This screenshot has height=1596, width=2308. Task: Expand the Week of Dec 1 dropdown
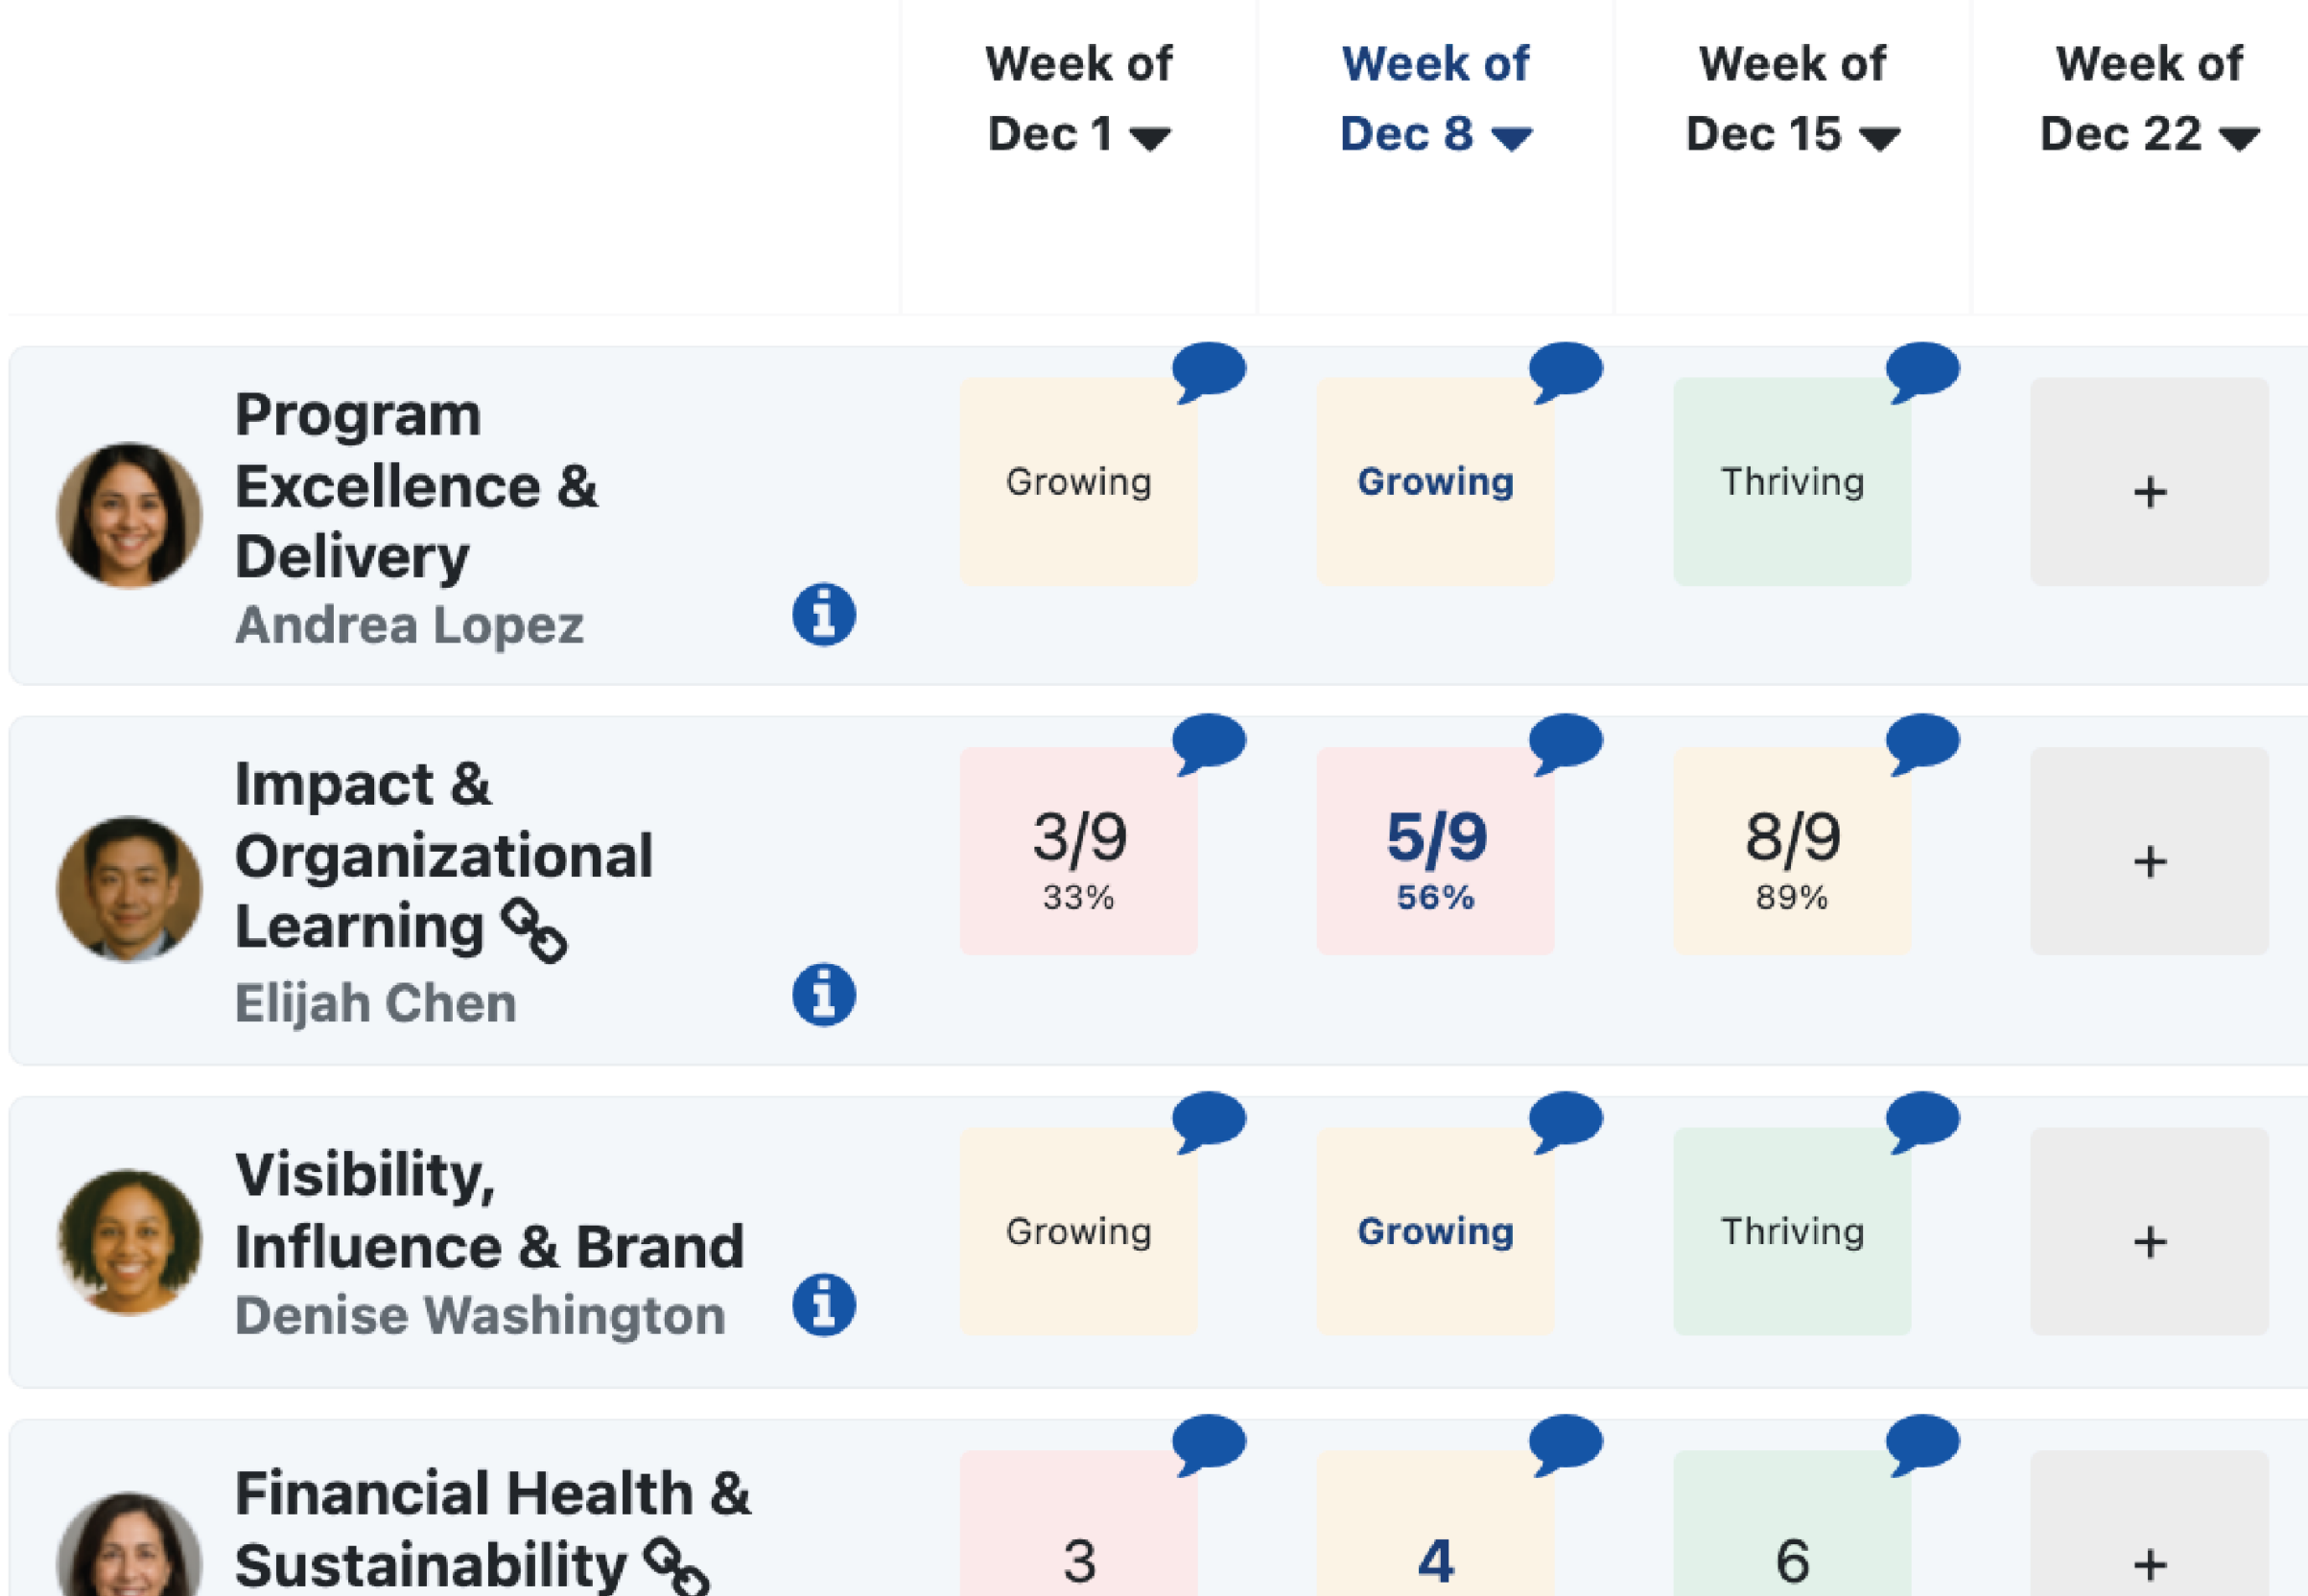tap(1150, 137)
